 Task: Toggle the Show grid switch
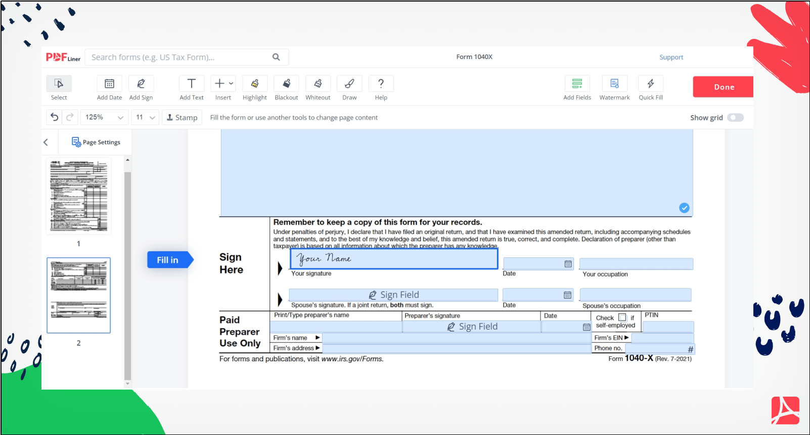735,118
